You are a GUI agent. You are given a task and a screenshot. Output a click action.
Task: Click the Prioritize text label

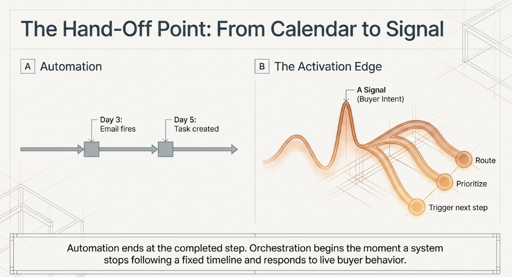[471, 184]
